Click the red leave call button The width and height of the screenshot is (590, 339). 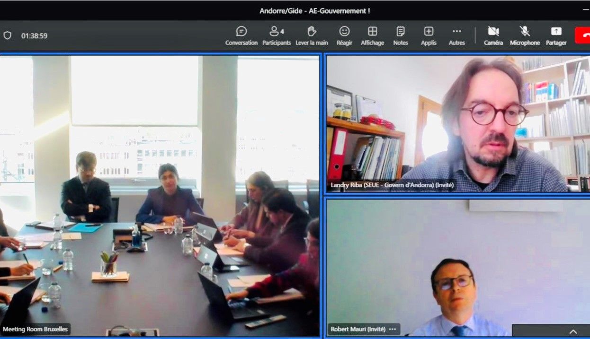click(583, 35)
